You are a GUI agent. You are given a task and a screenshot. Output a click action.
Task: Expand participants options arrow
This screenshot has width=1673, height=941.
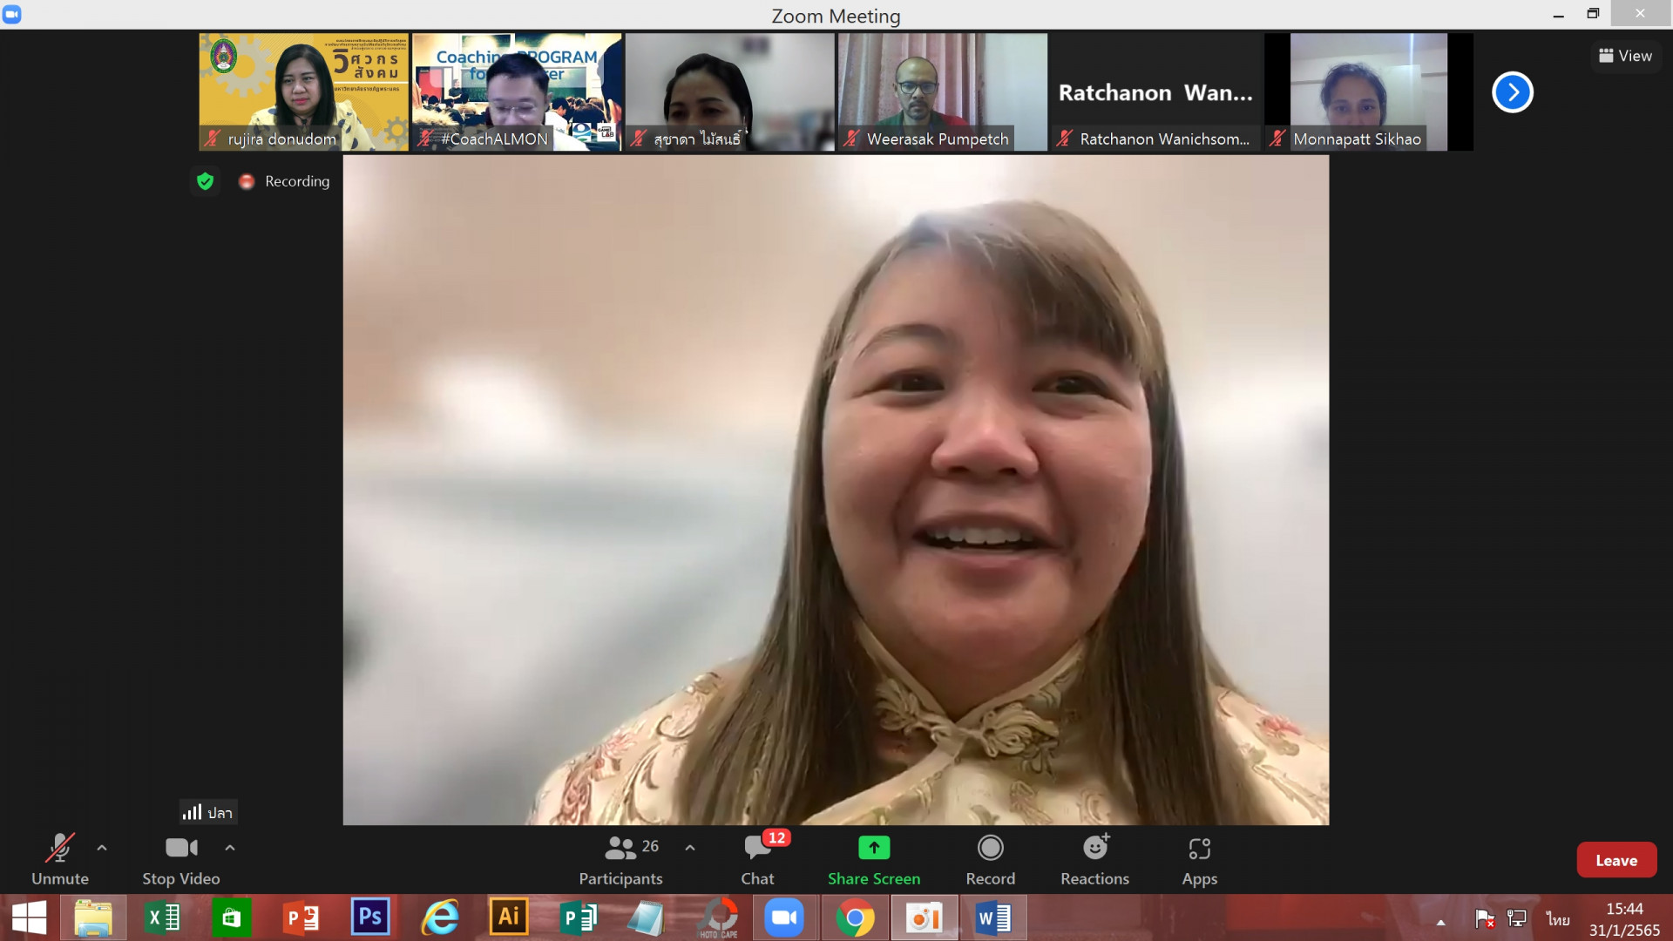pos(690,847)
